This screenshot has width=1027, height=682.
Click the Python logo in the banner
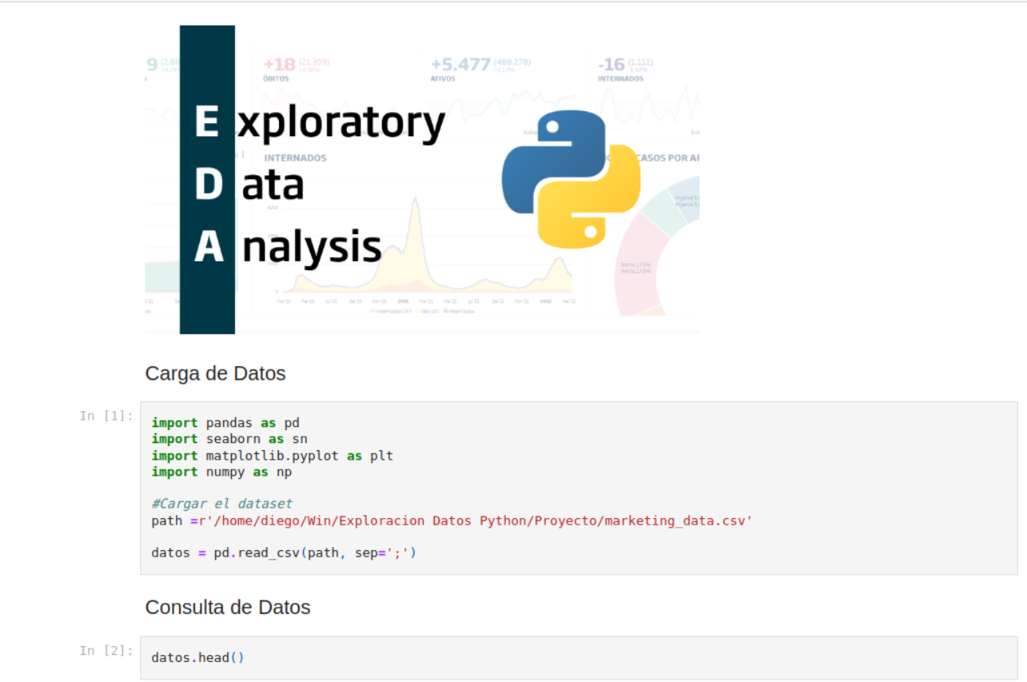(x=571, y=179)
